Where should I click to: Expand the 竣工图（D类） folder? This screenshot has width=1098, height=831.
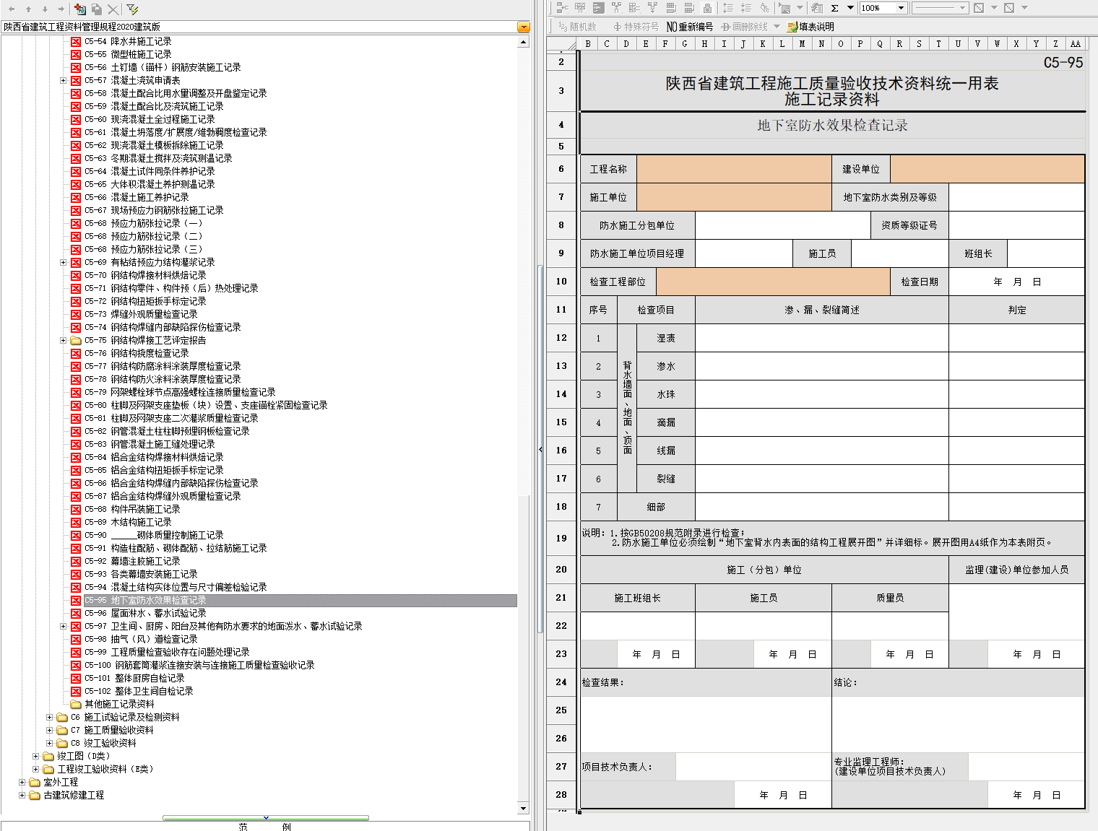35,756
